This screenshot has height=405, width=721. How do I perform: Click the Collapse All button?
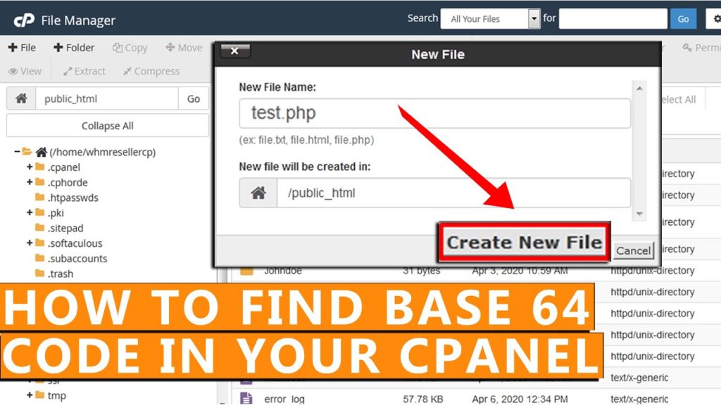point(107,125)
